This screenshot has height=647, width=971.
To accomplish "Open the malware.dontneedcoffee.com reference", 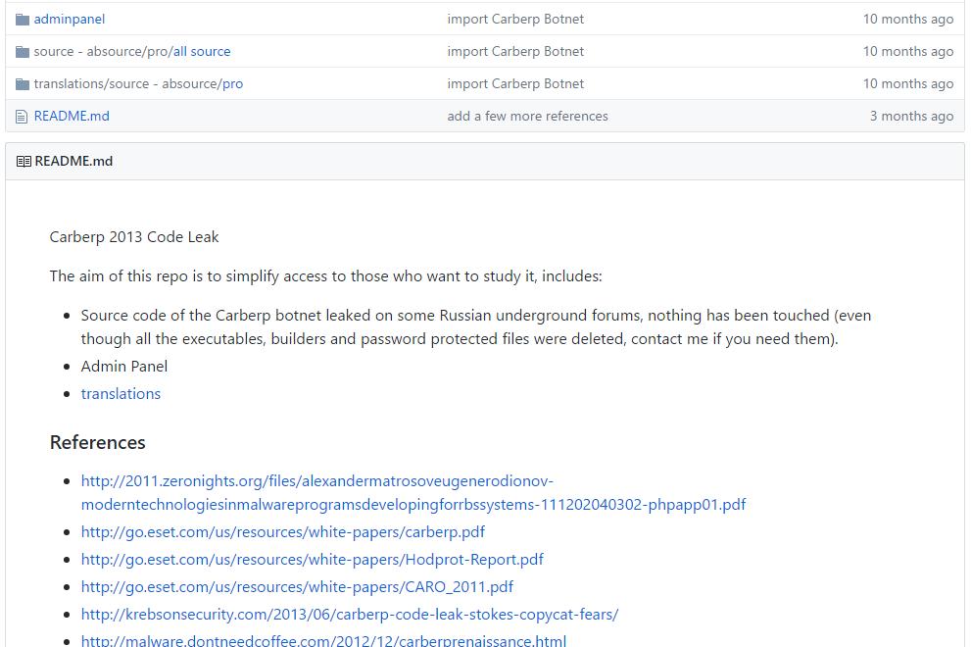I will point(323,640).
